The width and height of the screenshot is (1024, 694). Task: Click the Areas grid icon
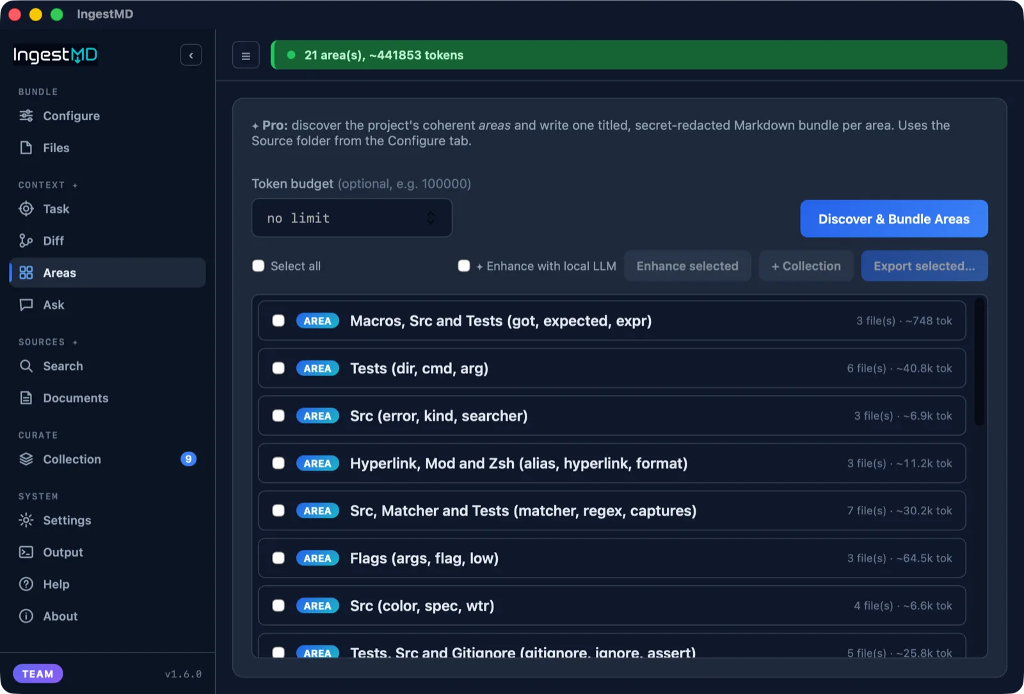26,273
